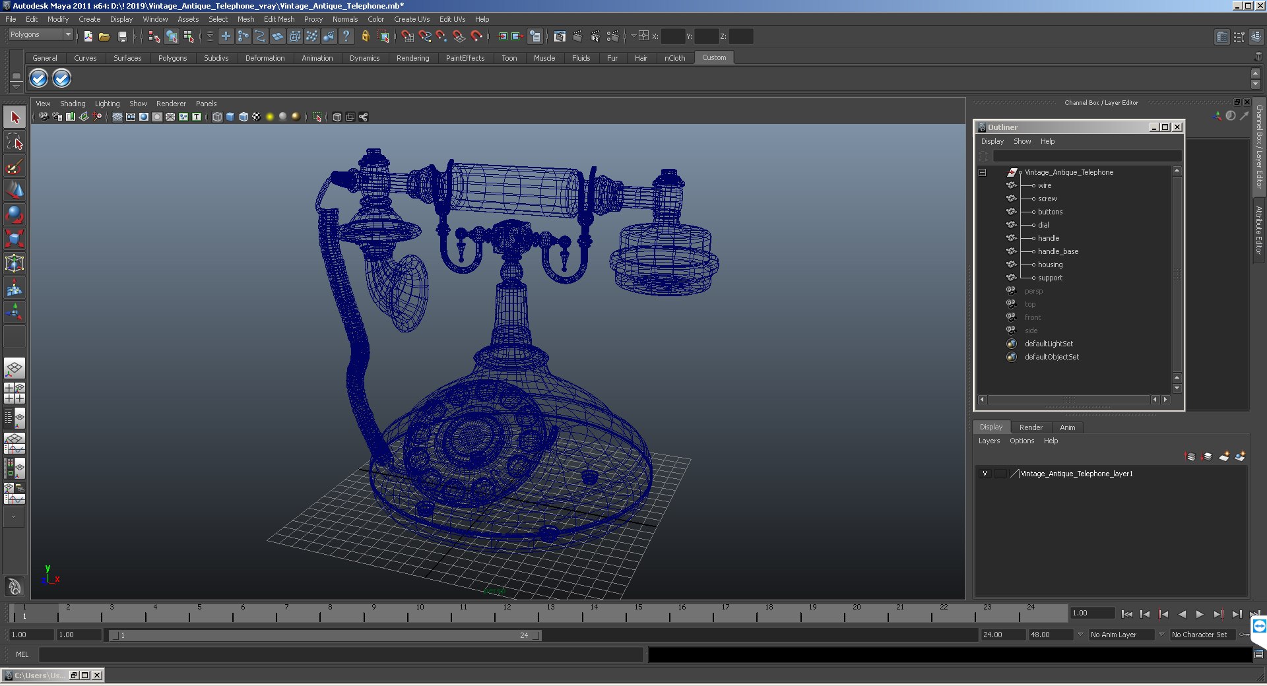Toggle the select by component type icon
The width and height of the screenshot is (1267, 686).
click(189, 36)
